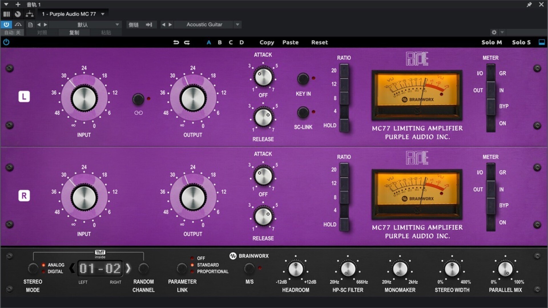Click the redo arrow icon
The image size is (548, 308).
coord(187,42)
